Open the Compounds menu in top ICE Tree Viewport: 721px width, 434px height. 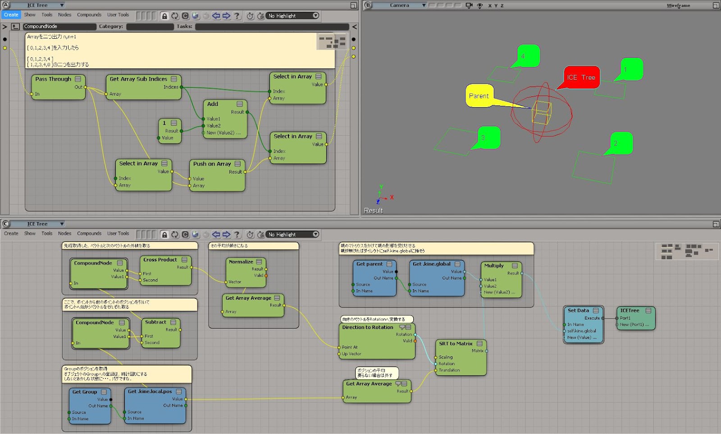pyautogui.click(x=89, y=15)
